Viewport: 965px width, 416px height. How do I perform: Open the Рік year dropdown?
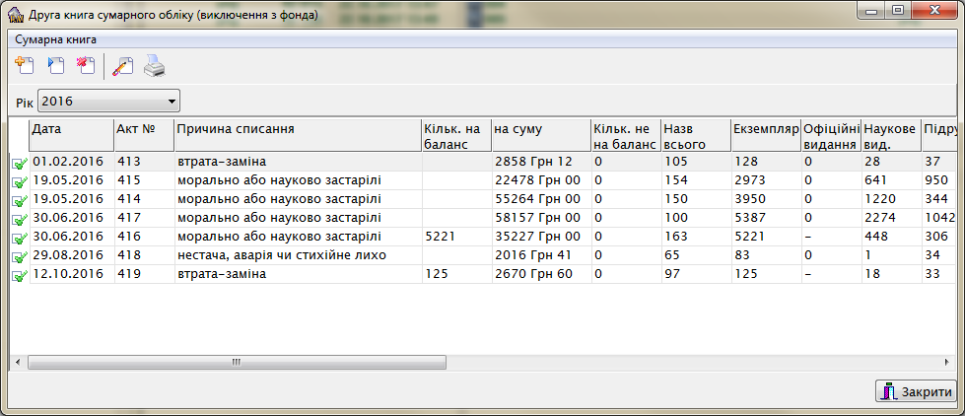pos(172,102)
